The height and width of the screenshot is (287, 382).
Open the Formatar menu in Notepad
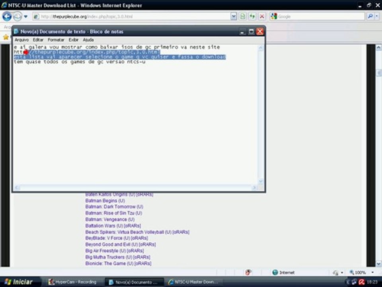[56, 40]
